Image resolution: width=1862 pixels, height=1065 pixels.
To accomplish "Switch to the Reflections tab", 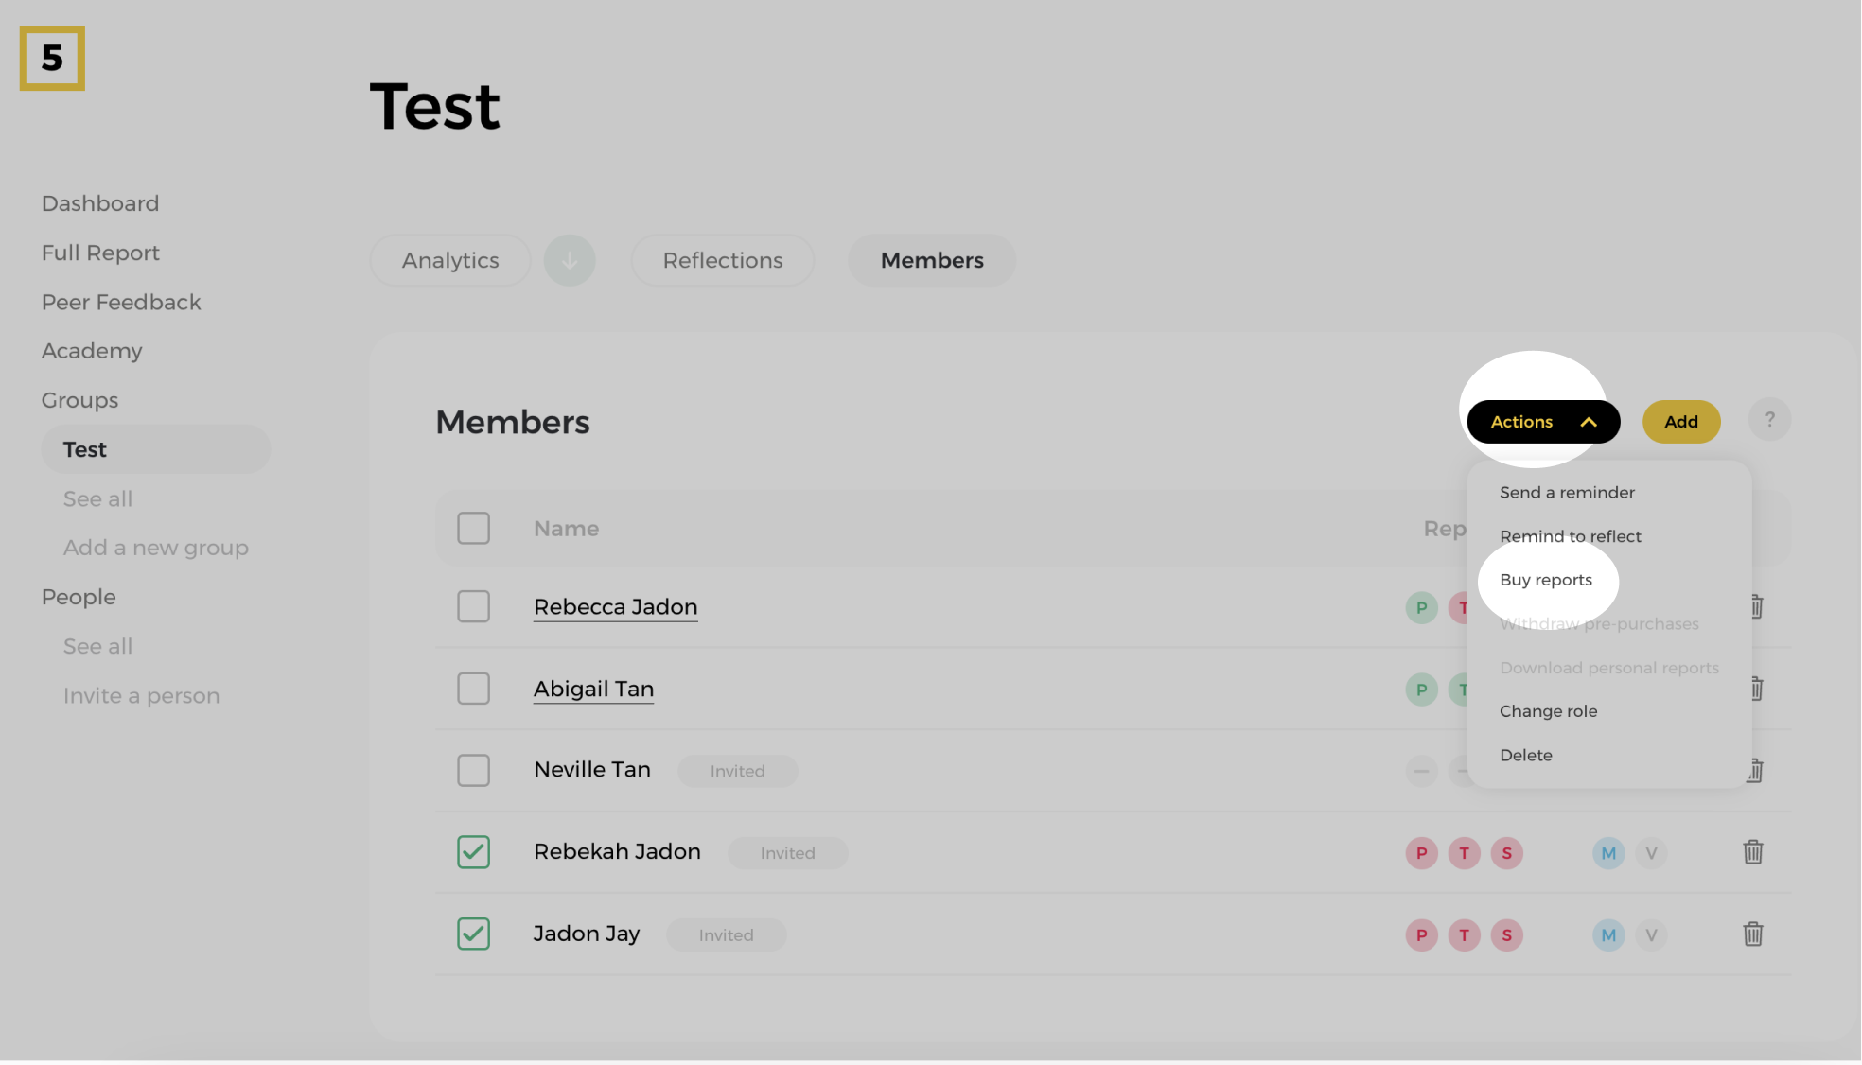I will [722, 260].
